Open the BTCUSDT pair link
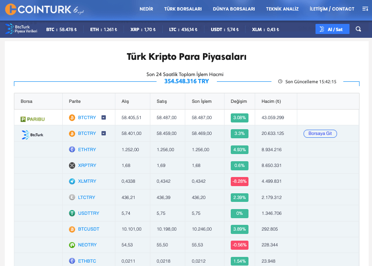372x266 pixels. [89, 229]
